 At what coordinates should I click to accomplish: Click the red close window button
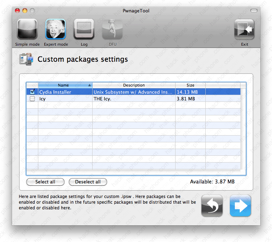(17, 11)
